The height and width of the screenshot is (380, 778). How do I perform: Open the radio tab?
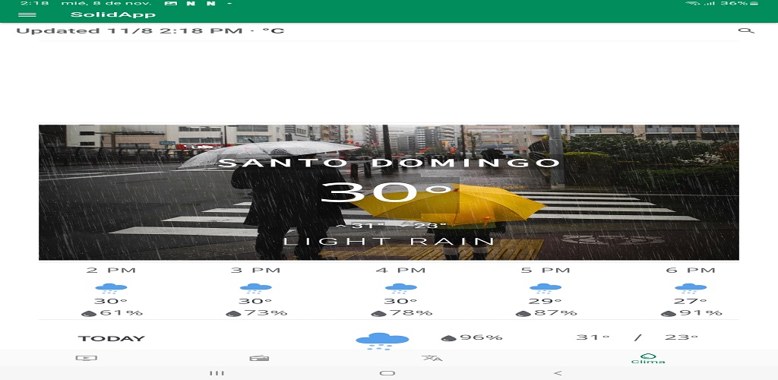tap(259, 358)
